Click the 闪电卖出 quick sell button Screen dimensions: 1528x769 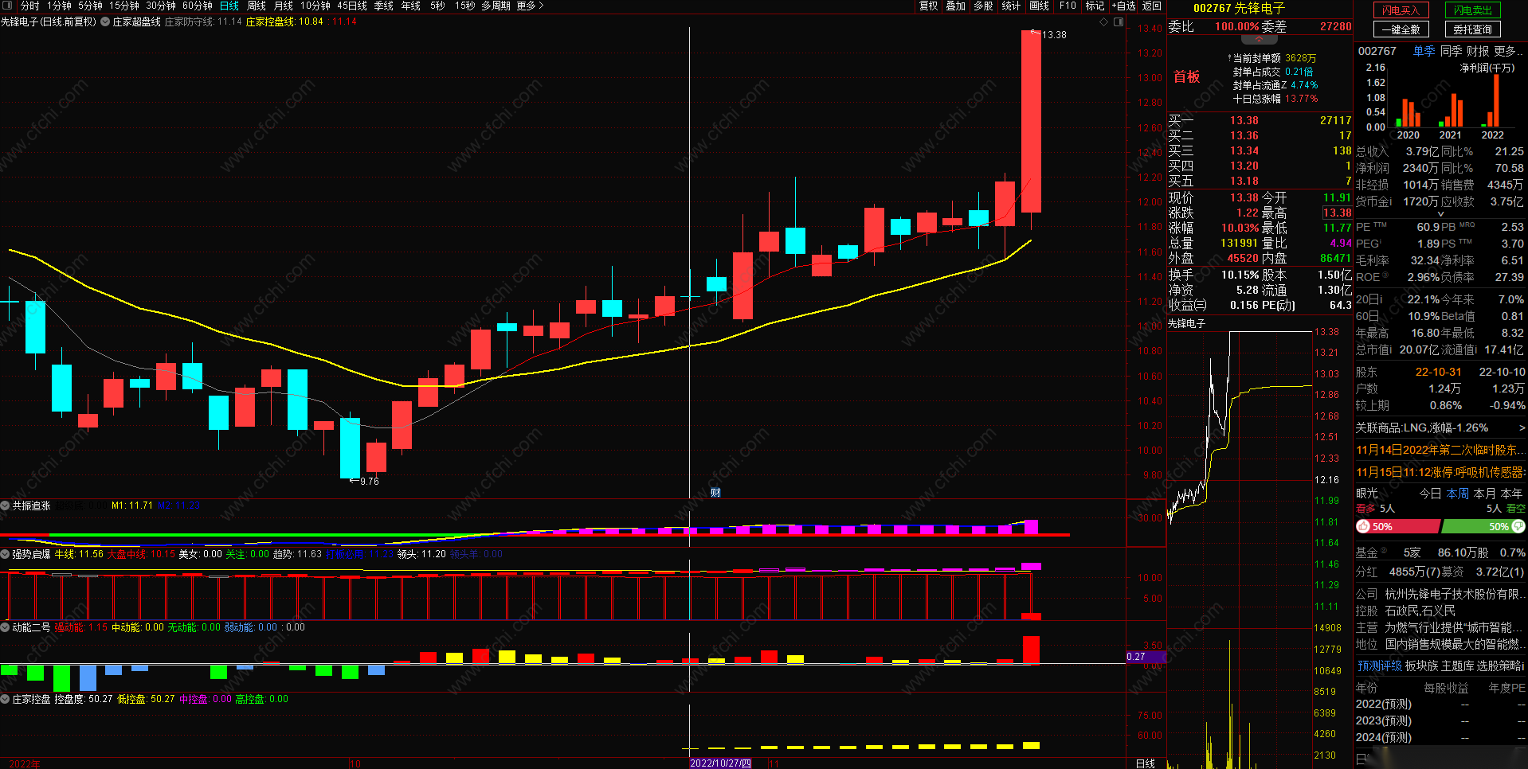tap(1472, 10)
